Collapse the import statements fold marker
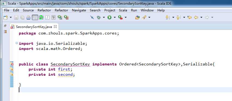Viewport: 232px width, 101px height. 17,43
